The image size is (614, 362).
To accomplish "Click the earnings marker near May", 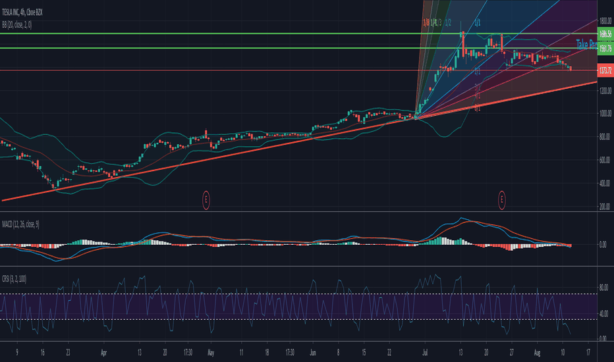I will click(x=206, y=200).
